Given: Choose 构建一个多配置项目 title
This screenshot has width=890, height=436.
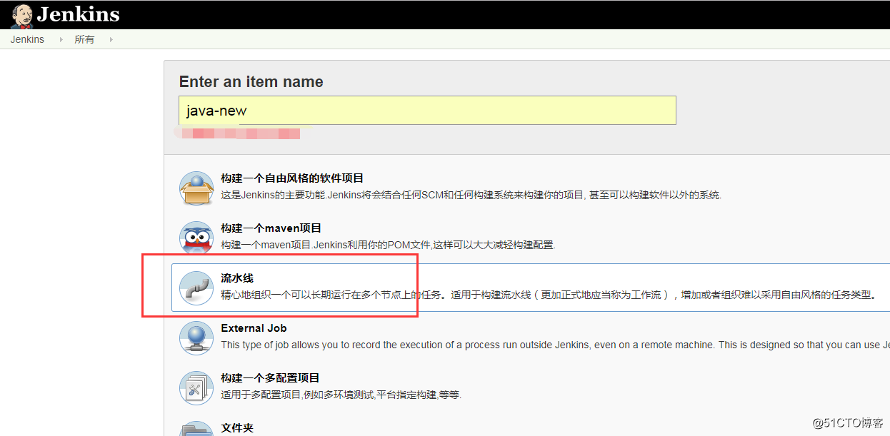Looking at the screenshot, I should [x=270, y=378].
